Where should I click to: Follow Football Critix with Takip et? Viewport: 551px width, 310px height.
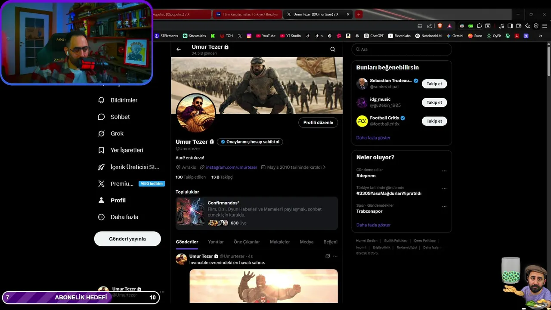coord(434,121)
